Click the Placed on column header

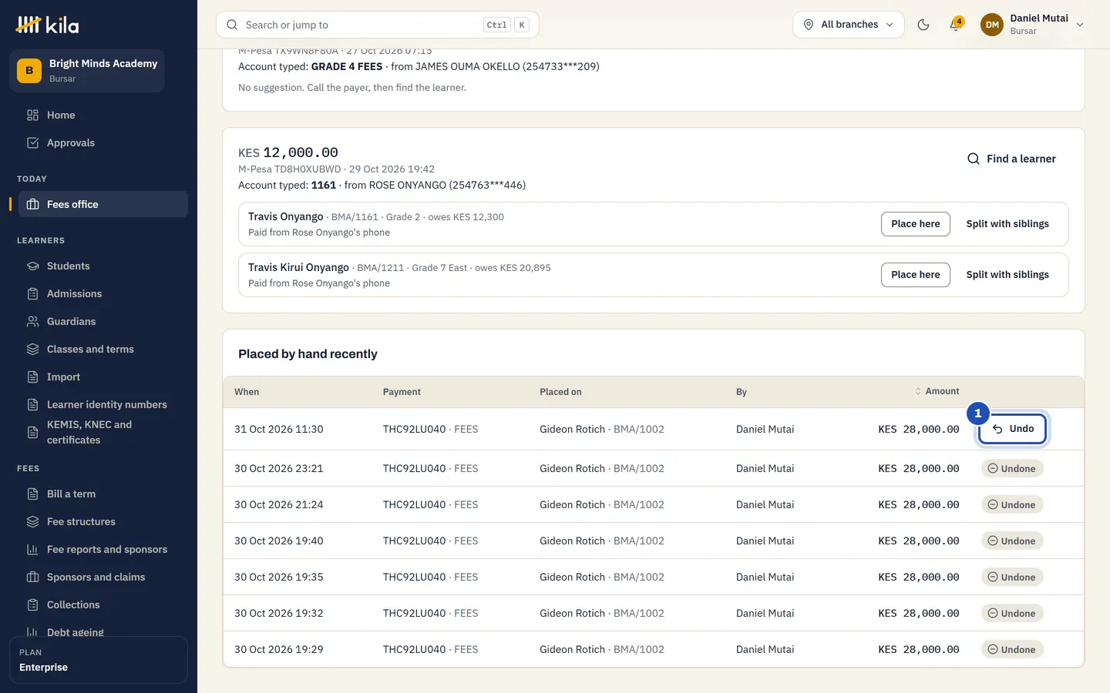[x=560, y=392]
